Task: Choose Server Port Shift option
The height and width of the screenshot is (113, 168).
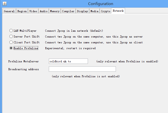Action: coord(11,36)
